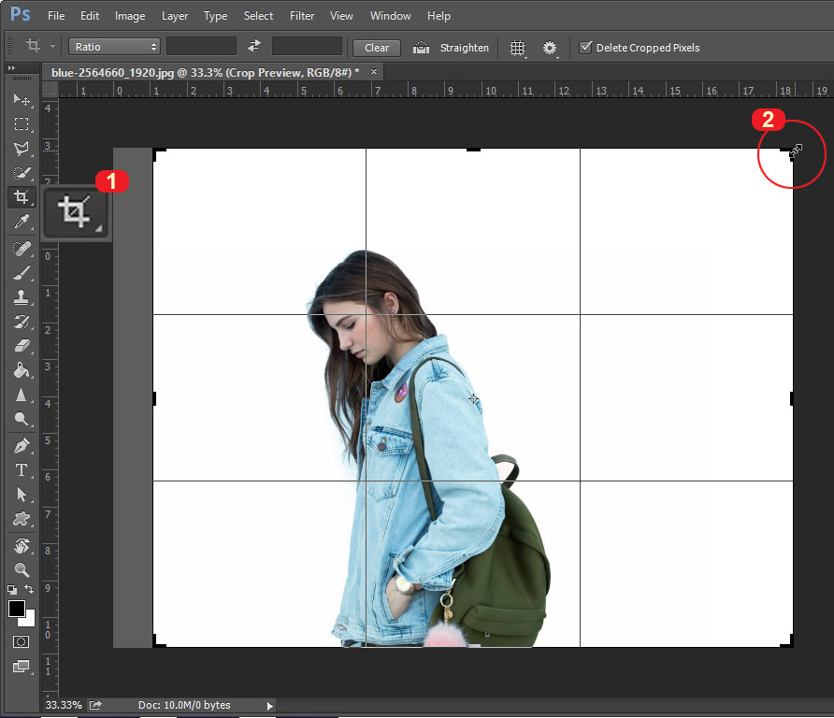Swap crop width and height values
Viewport: 834px width, 718px height.
tap(253, 47)
